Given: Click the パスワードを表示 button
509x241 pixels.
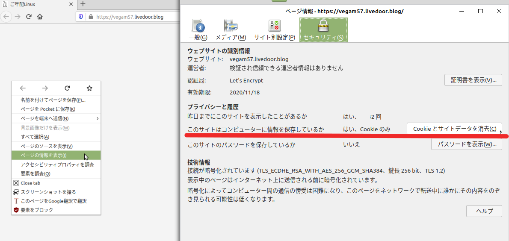Looking at the screenshot, I should click(x=467, y=144).
